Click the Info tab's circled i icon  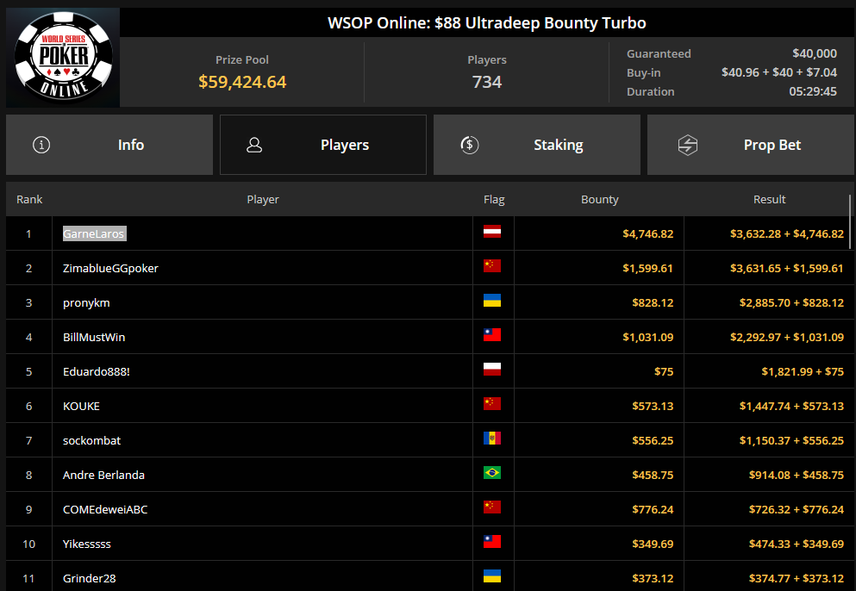pyautogui.click(x=41, y=145)
